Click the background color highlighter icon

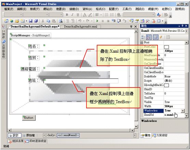point(90,15)
